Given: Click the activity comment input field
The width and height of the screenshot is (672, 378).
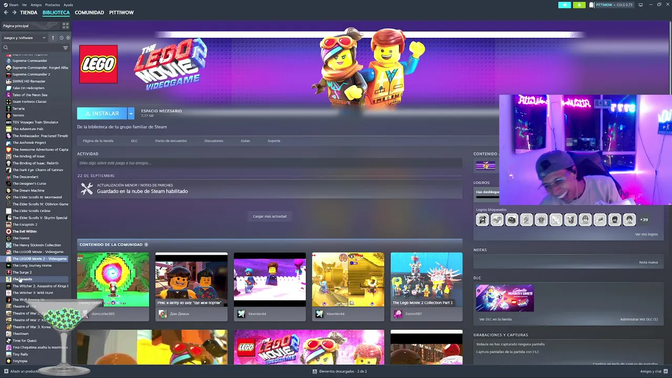Looking at the screenshot, I should point(269,163).
